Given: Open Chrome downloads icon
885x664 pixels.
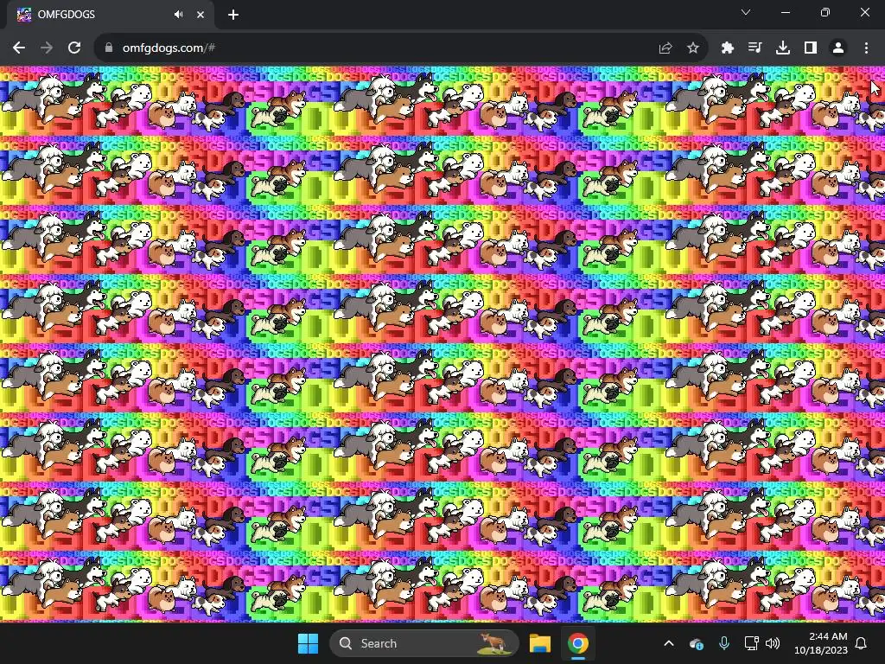Looking at the screenshot, I should (783, 48).
